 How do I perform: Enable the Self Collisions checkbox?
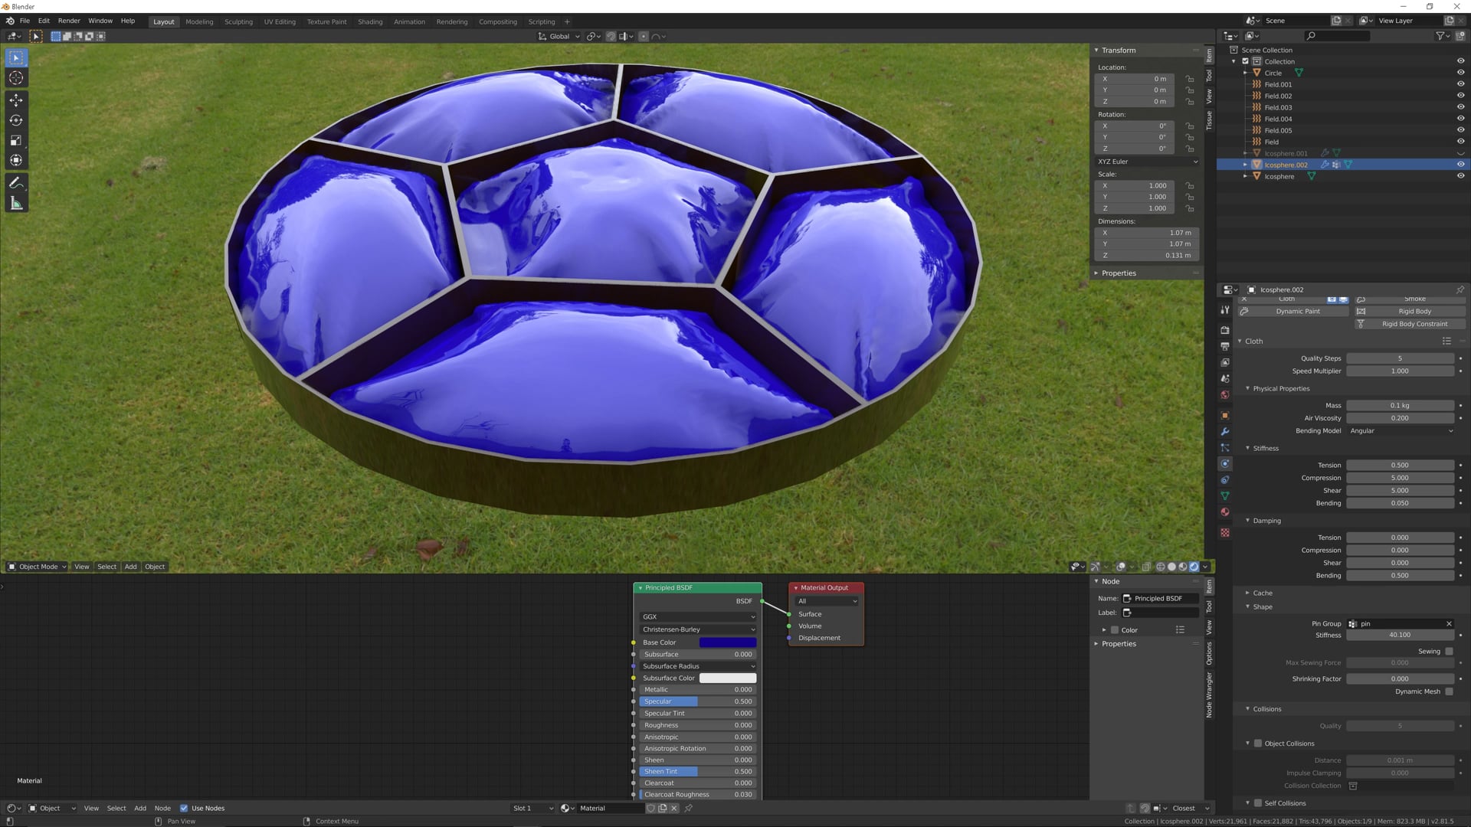click(x=1259, y=802)
